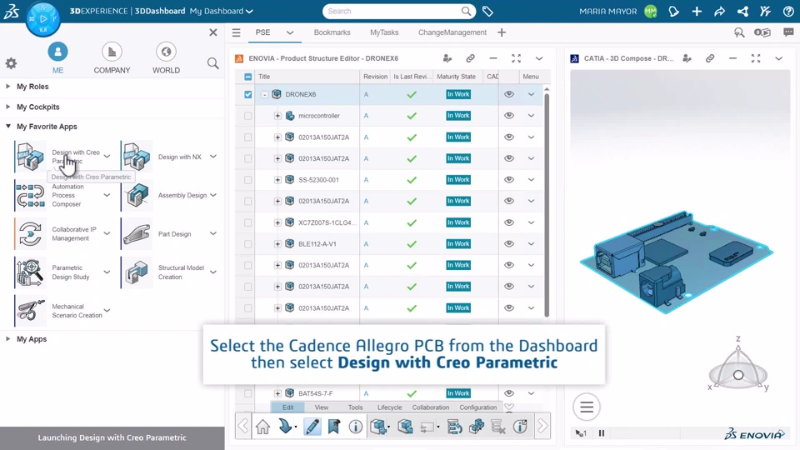Screen dimensions: 800x450
Task: Select the ME quadrant
Action: 57,58
